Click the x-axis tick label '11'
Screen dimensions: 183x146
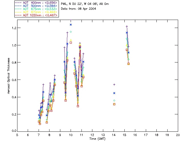click(x=81, y=135)
